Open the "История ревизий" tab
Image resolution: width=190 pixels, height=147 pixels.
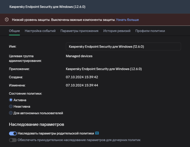click(x=117, y=31)
